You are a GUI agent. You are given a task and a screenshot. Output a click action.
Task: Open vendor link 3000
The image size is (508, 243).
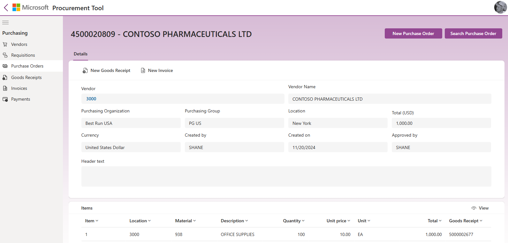pos(91,99)
